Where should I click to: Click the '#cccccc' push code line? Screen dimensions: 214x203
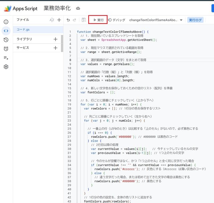click(x=150, y=169)
